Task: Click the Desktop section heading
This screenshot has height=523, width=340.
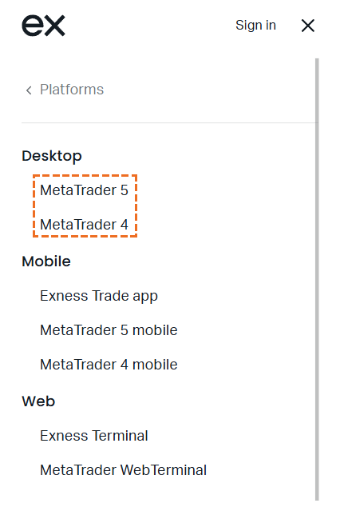Action: click(x=52, y=156)
